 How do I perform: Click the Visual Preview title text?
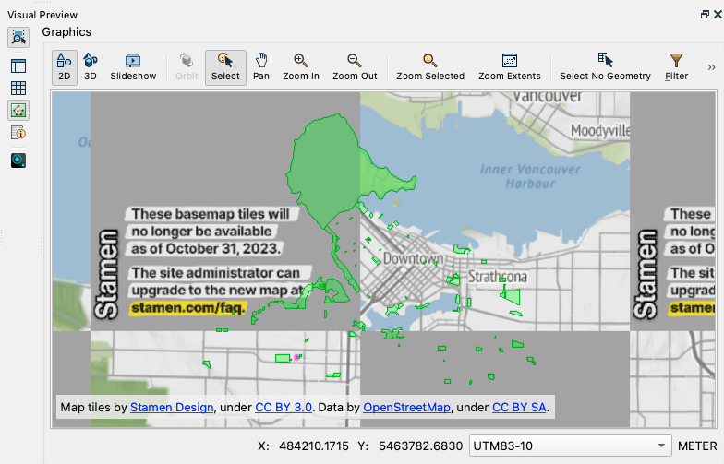click(42, 15)
